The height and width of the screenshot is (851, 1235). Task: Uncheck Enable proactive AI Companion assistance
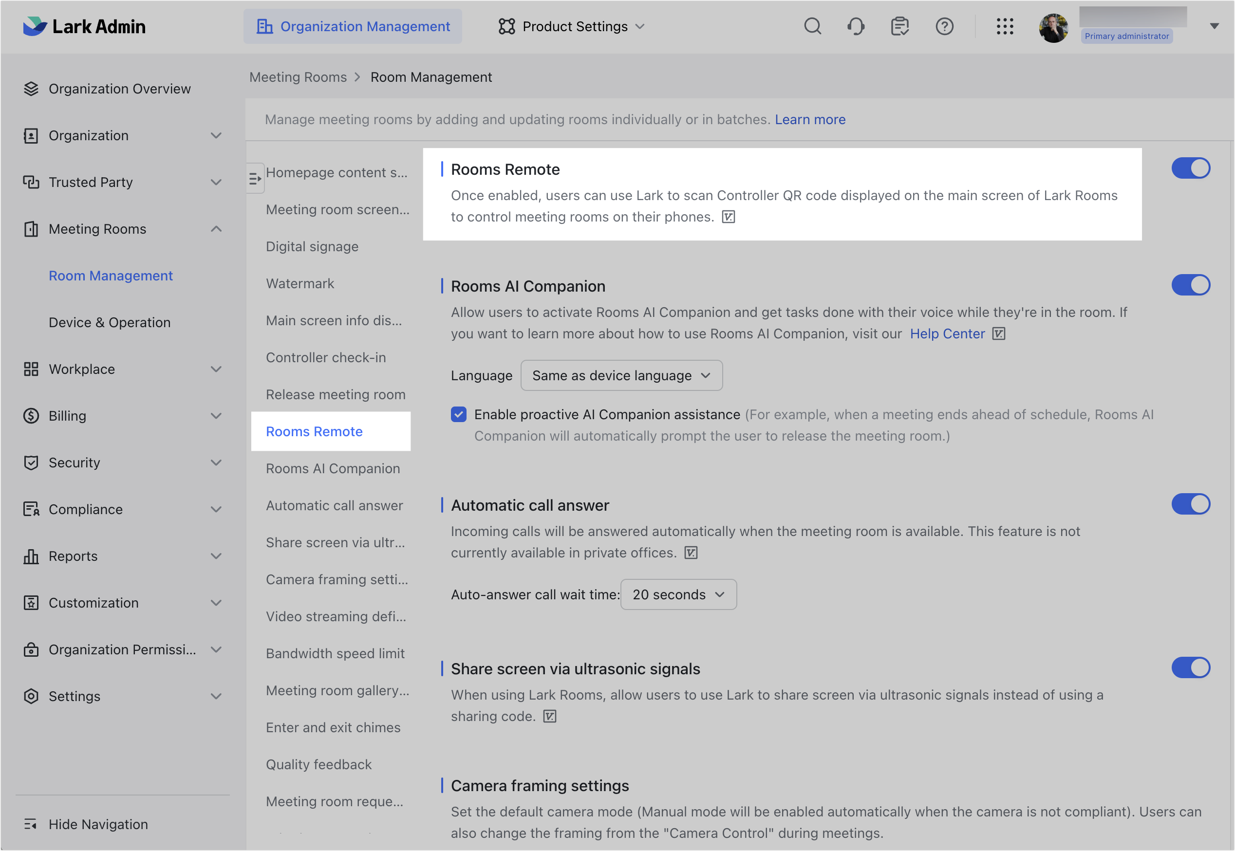459,414
